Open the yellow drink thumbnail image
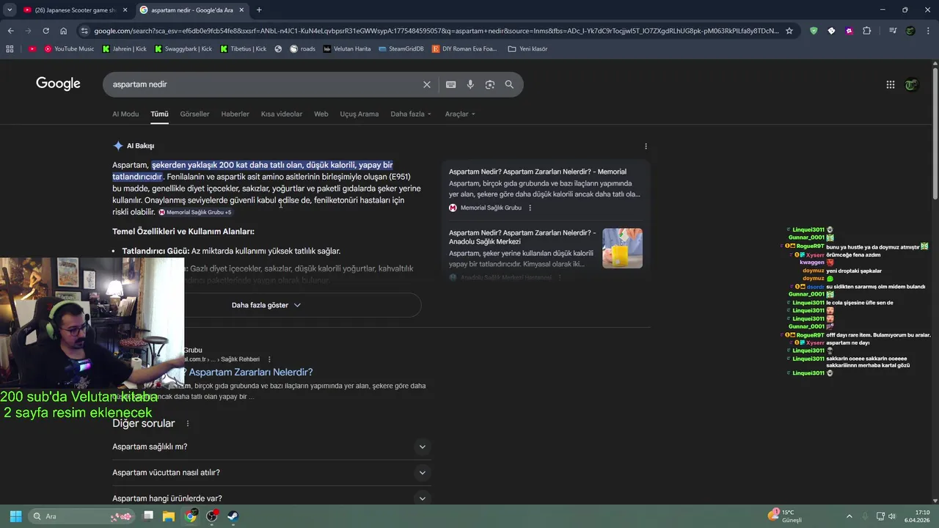This screenshot has height=528, width=939. click(x=622, y=248)
